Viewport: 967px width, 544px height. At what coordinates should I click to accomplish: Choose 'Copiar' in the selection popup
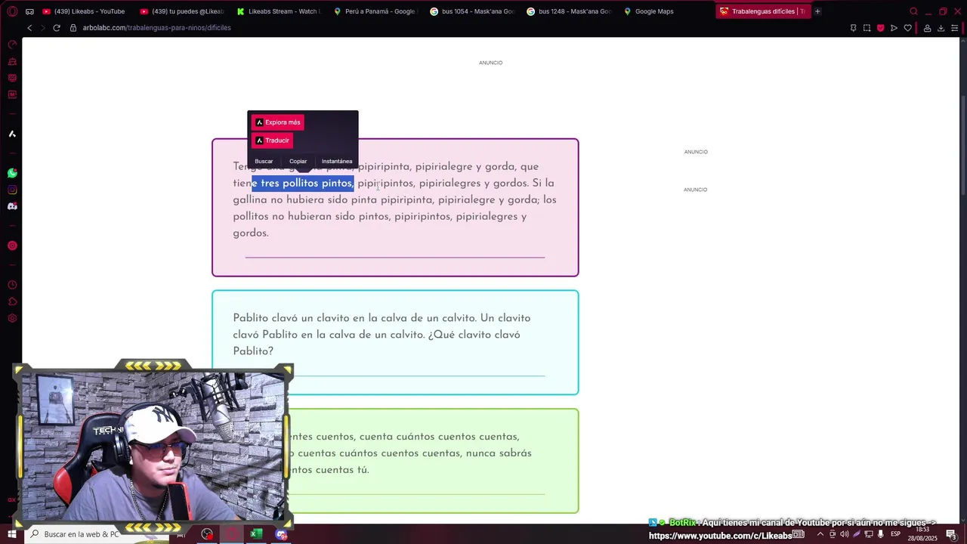point(298,161)
